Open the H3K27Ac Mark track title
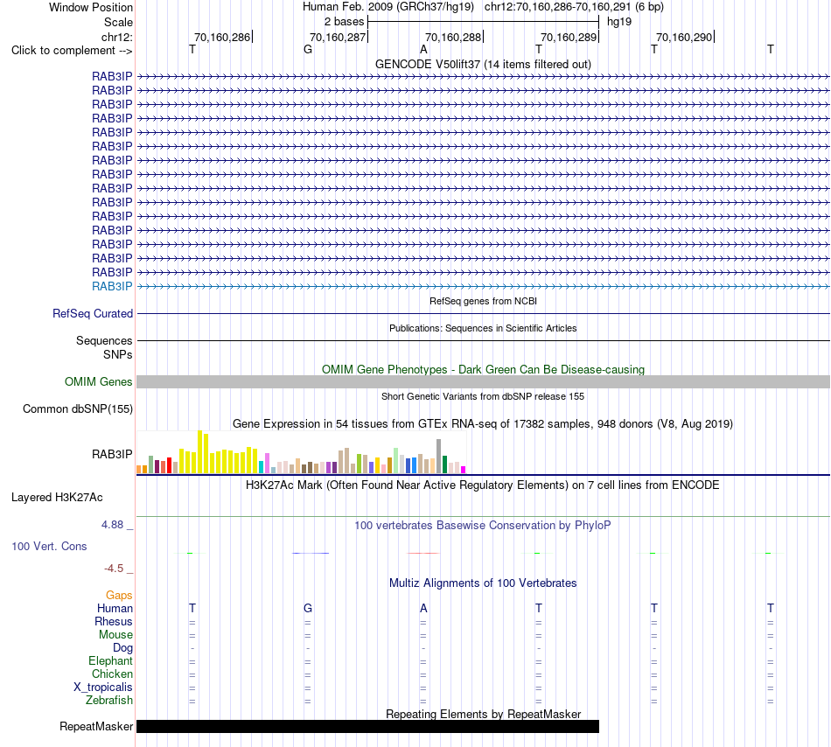Image resolution: width=831 pixels, height=747 pixels. tap(483, 485)
